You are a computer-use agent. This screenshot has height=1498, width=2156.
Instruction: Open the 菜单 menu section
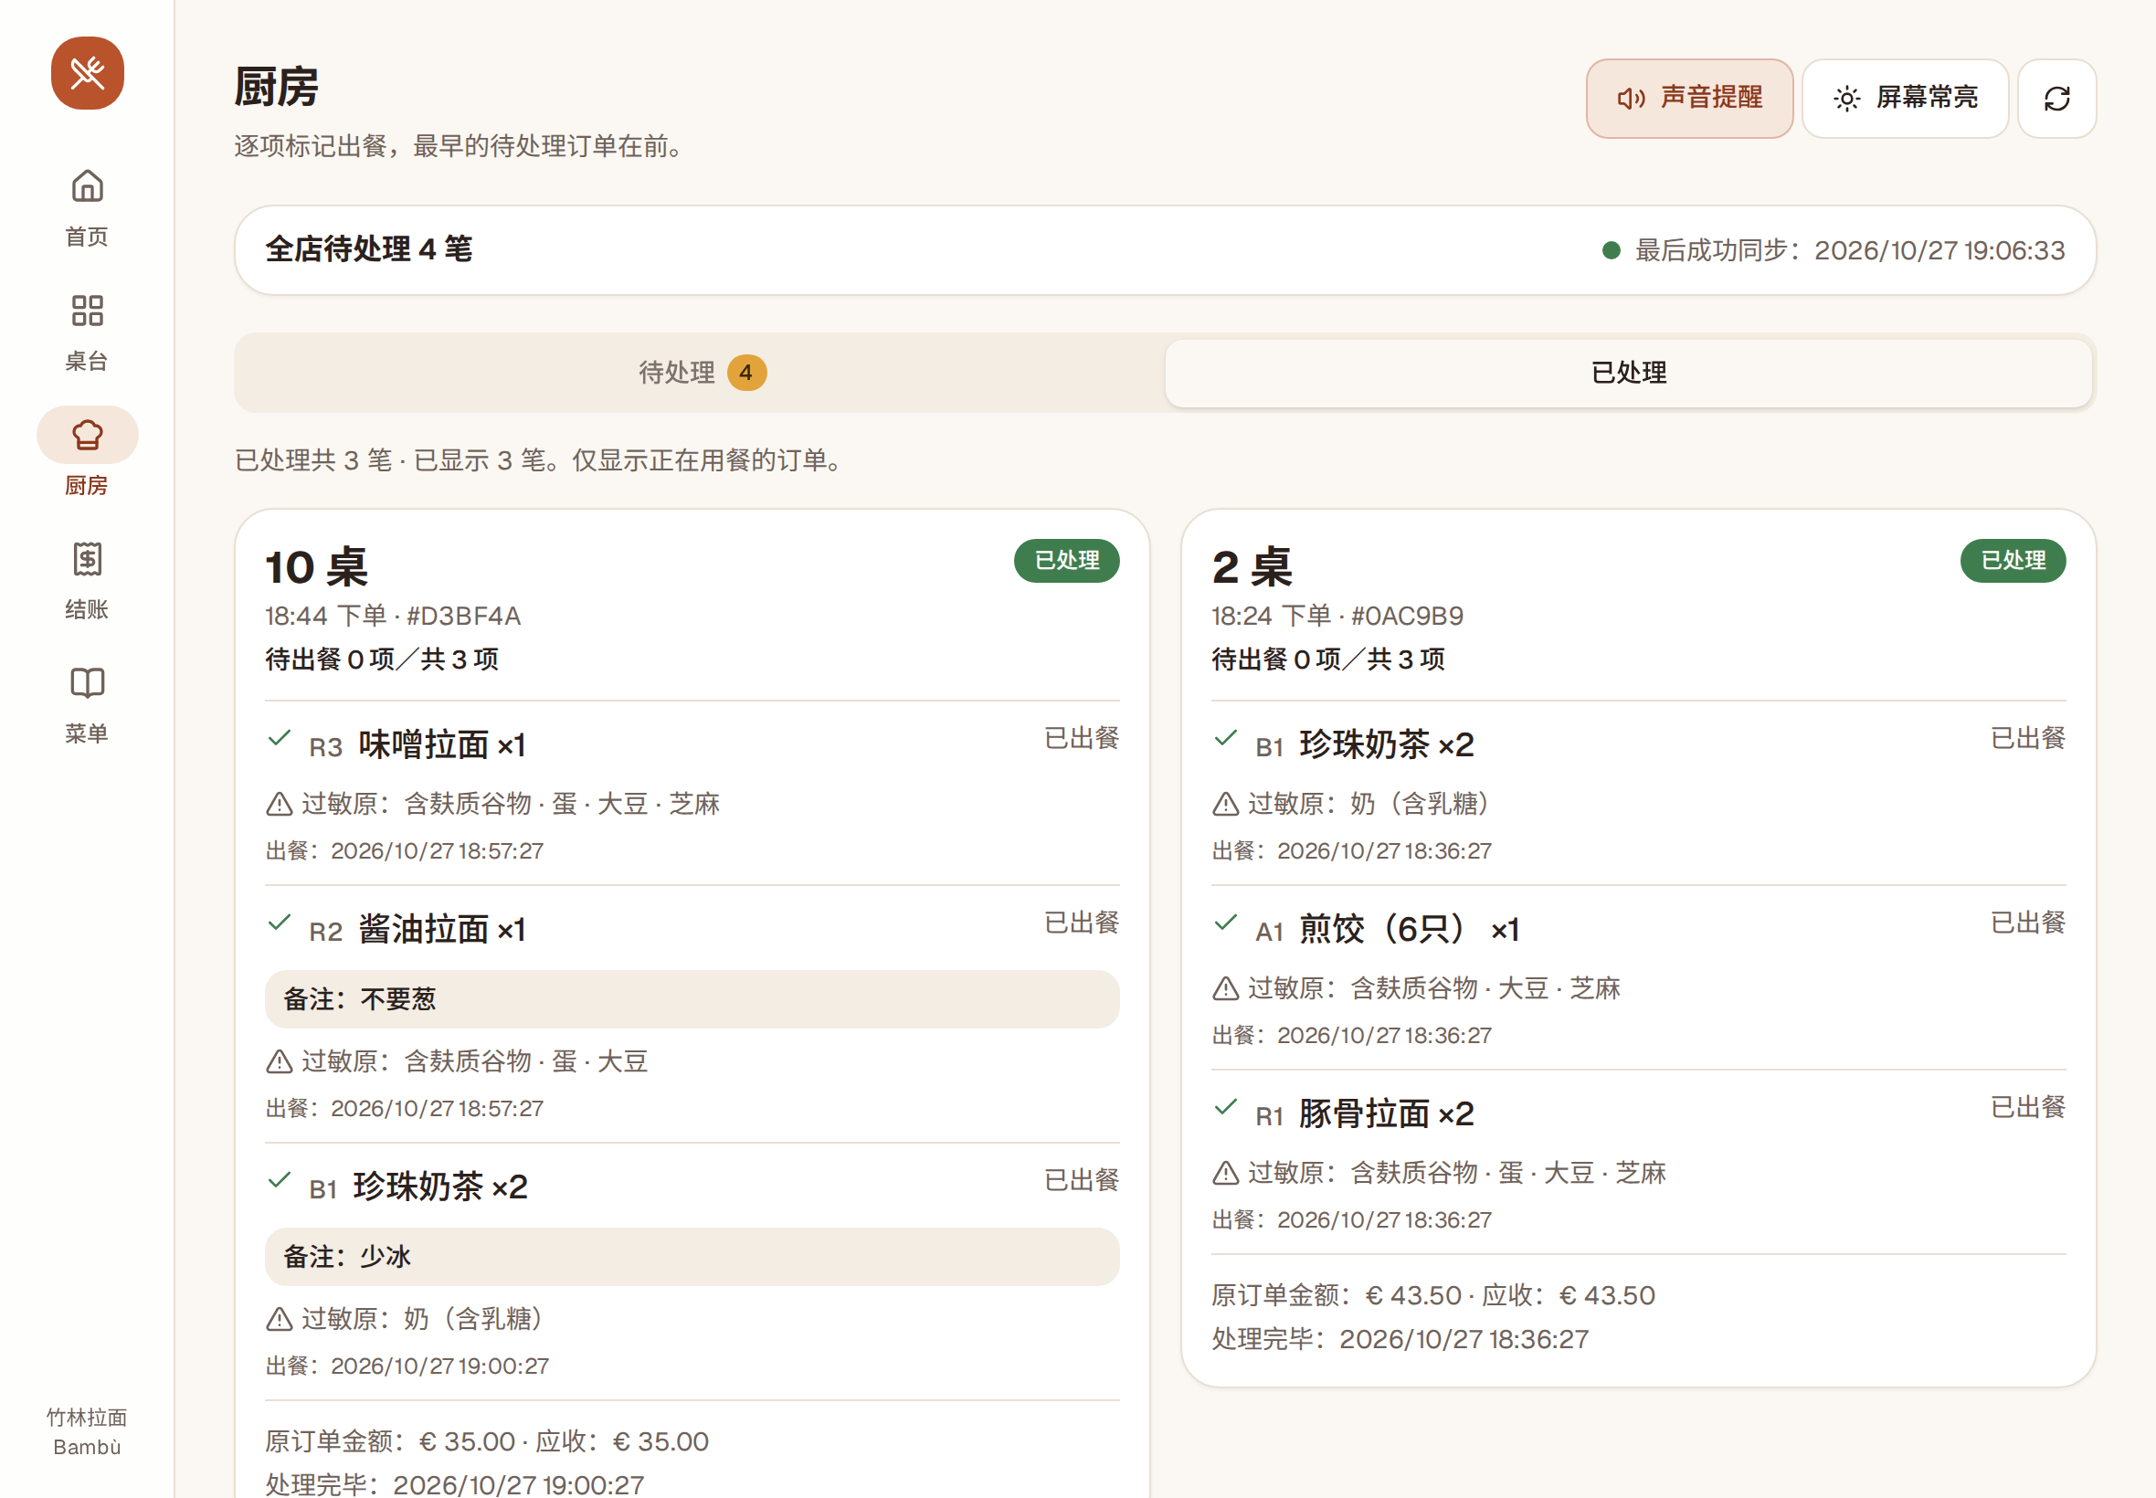pyautogui.click(x=88, y=706)
